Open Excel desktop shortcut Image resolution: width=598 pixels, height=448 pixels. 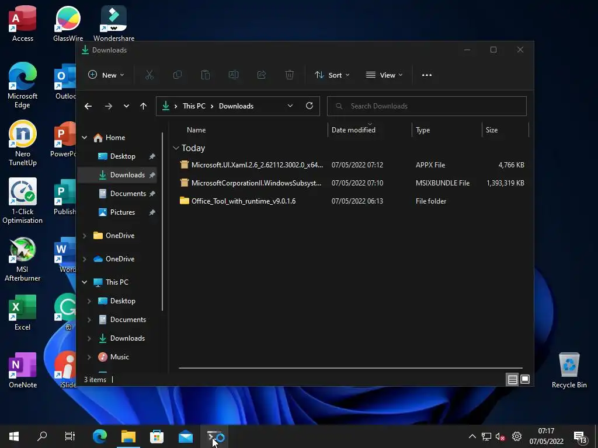23,313
